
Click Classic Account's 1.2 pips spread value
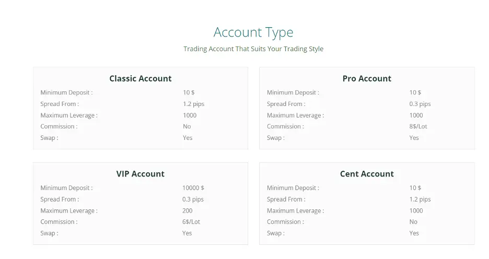click(x=193, y=104)
